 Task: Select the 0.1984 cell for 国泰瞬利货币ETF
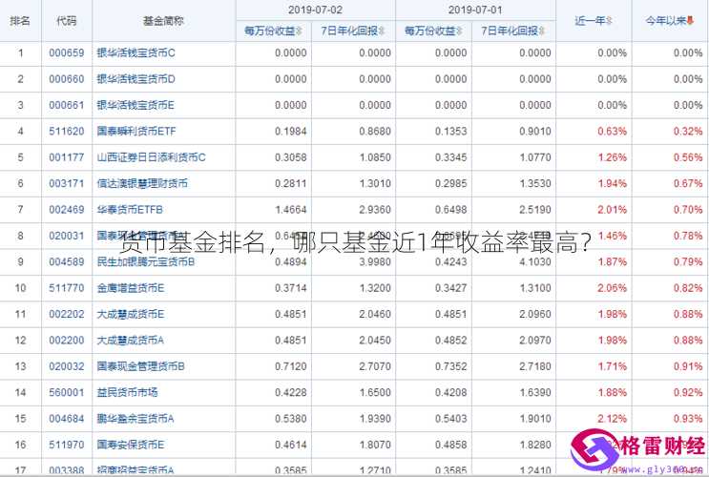coord(291,132)
